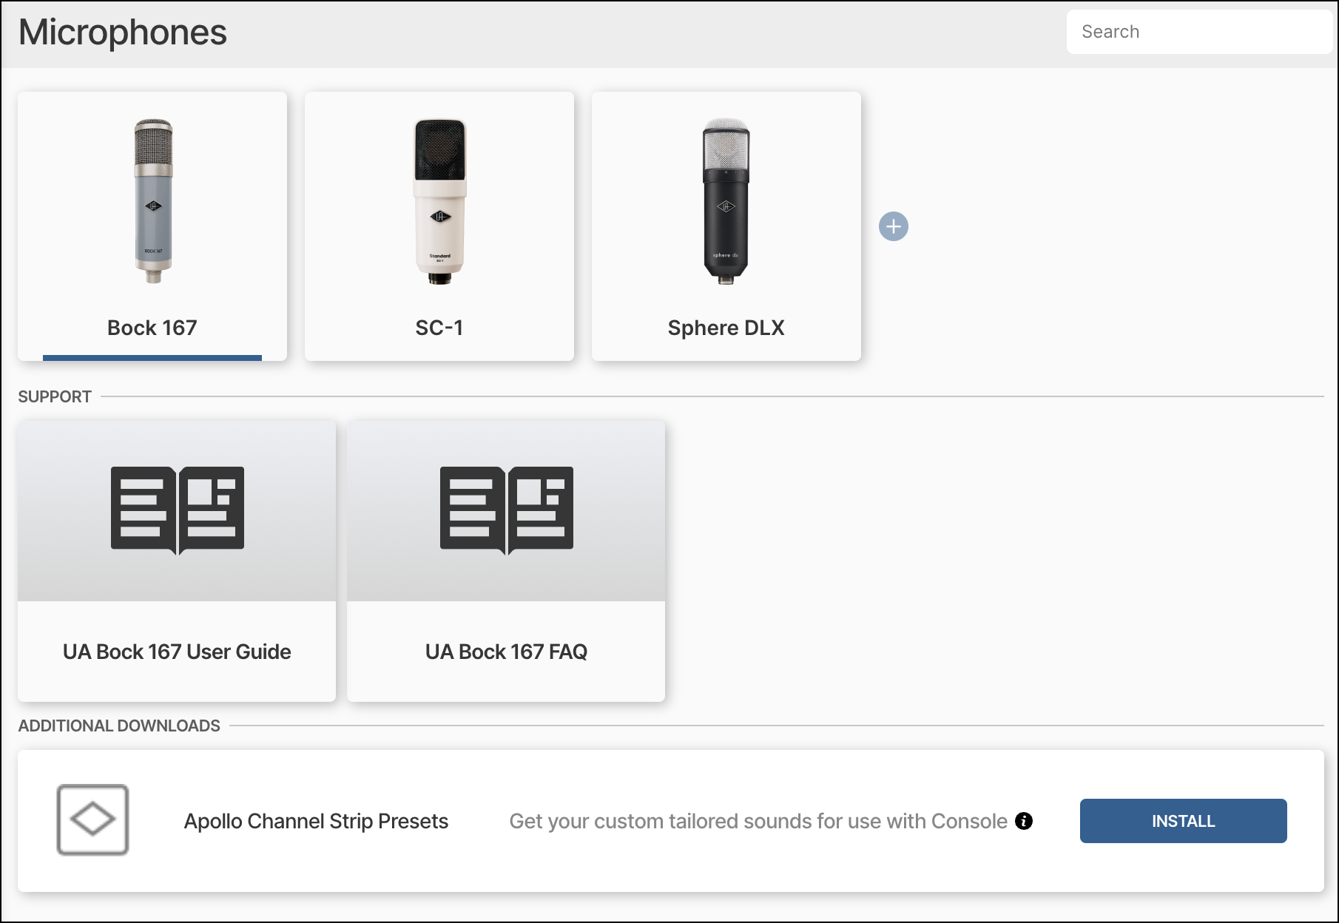Select the SC-1 microphone card
The height and width of the screenshot is (923, 1339).
439,226
